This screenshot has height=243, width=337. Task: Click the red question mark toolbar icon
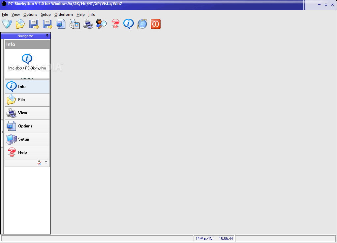click(x=115, y=24)
